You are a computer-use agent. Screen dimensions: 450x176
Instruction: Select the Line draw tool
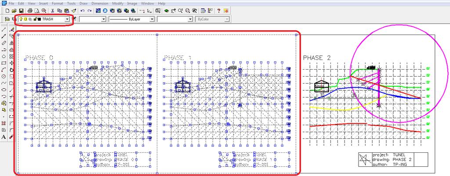pos(4,30)
